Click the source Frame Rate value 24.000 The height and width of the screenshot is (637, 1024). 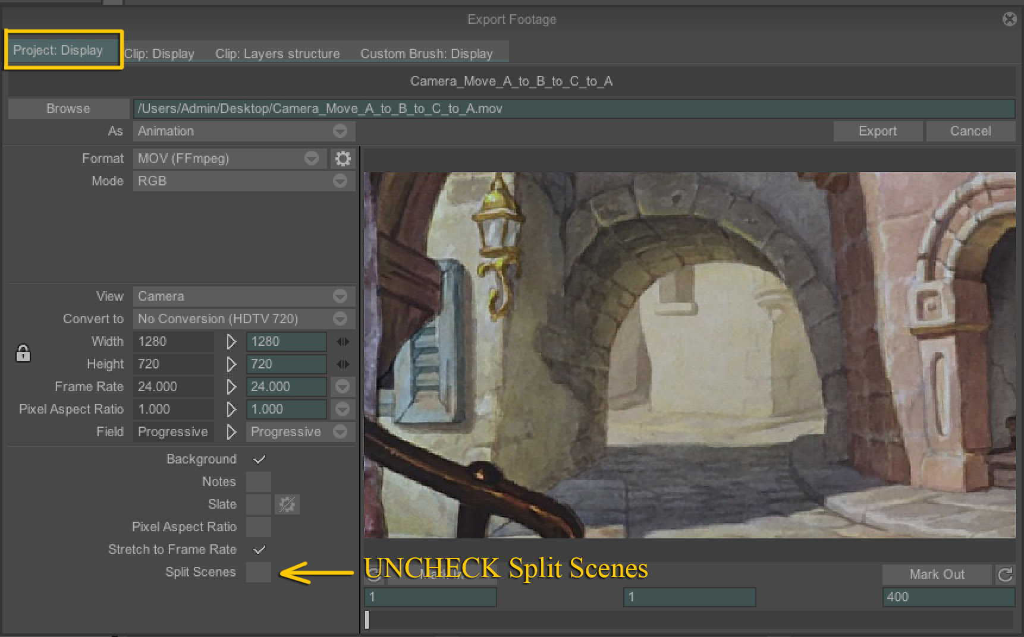(173, 387)
